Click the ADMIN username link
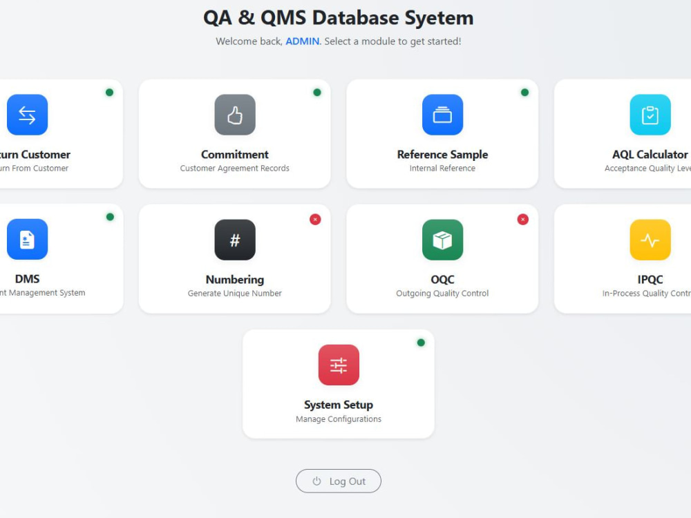The width and height of the screenshot is (691, 518). point(303,41)
